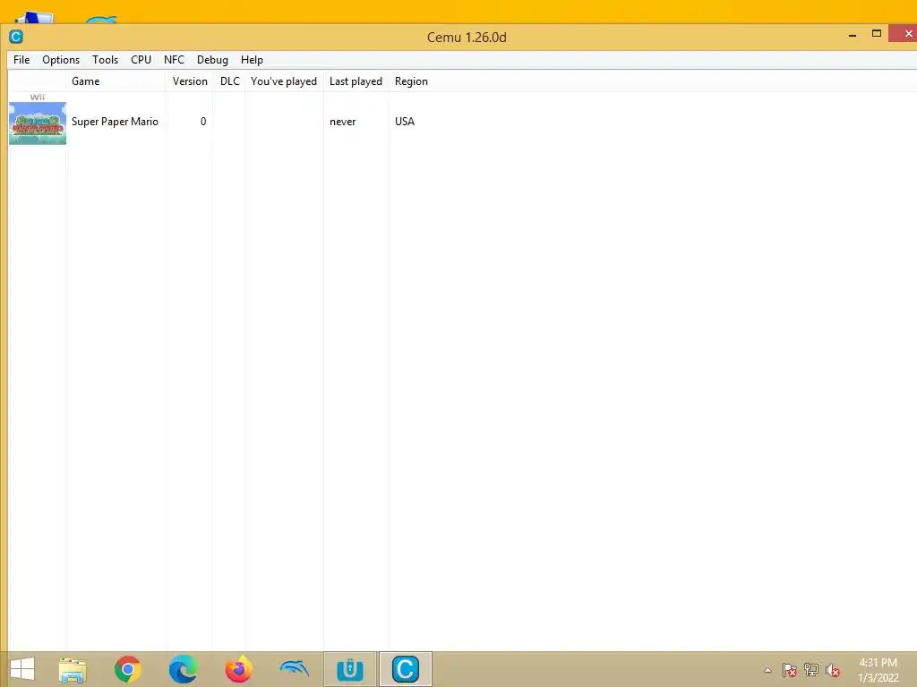Viewport: 917px width, 687px height.
Task: Open the taskbar clock showing 4:31 PM
Action: tap(878, 670)
